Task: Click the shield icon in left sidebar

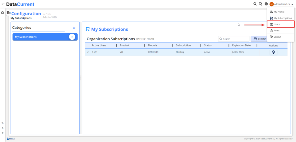Action: tap(2, 133)
